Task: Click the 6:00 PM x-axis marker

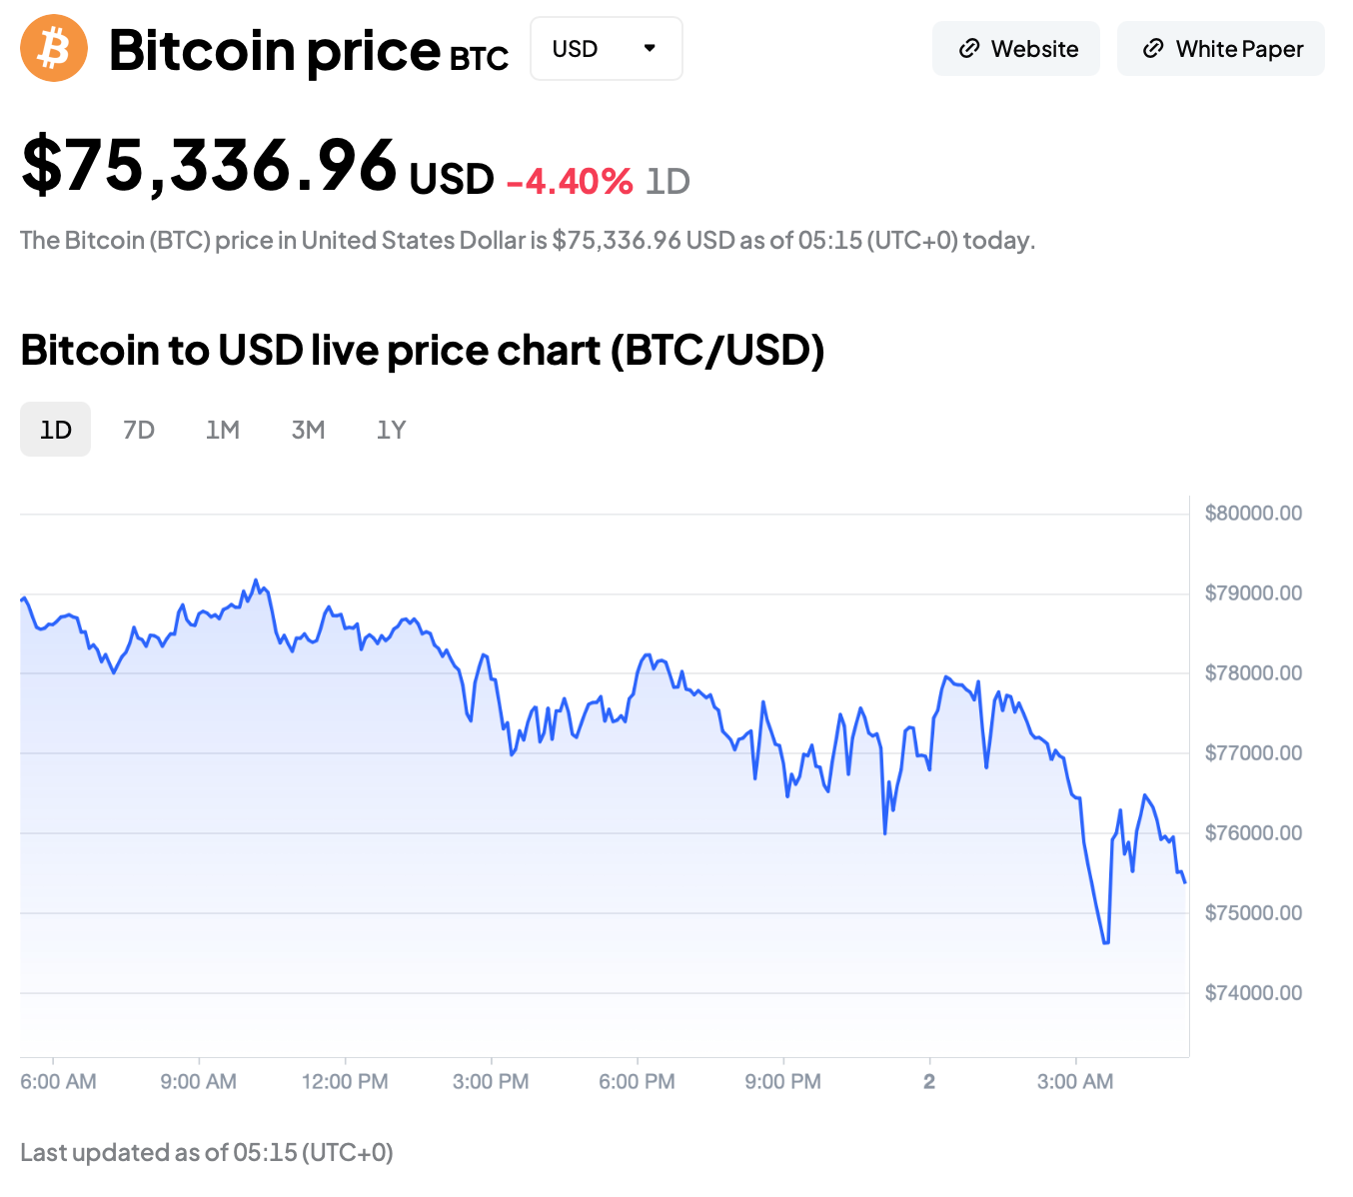Action: point(637,1081)
